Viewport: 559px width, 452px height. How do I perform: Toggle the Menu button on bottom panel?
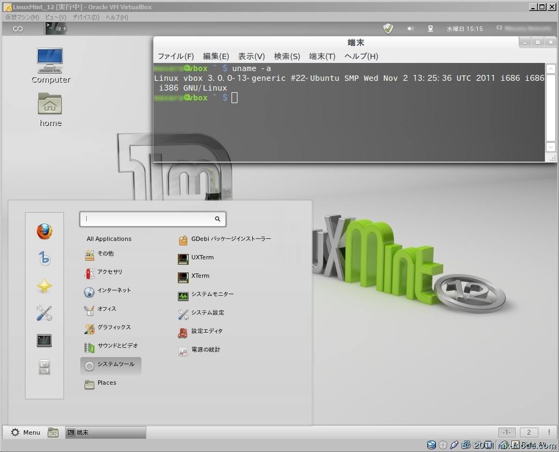point(25,432)
